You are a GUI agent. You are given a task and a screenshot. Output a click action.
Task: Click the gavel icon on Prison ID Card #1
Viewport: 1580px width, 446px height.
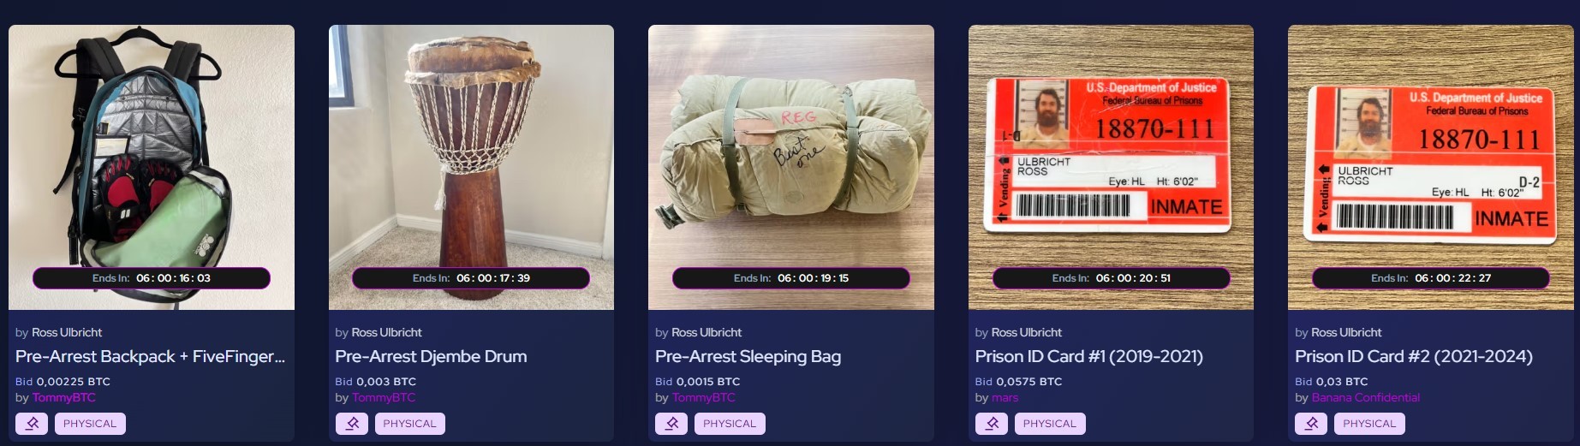click(x=992, y=424)
